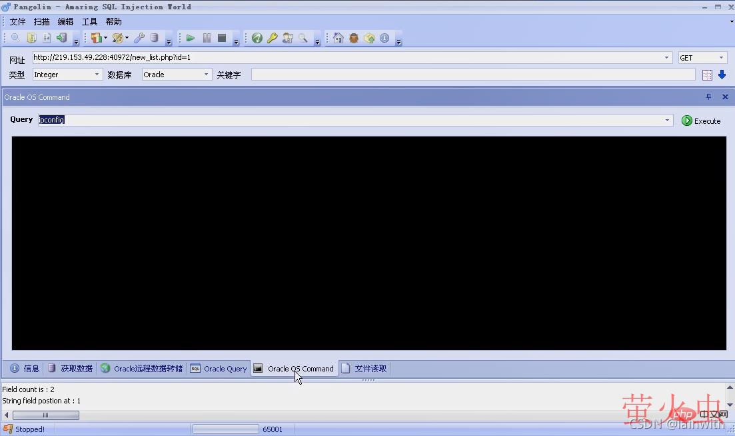
Task: Click the Execute button to run ipconfig
Action: pyautogui.click(x=702, y=120)
